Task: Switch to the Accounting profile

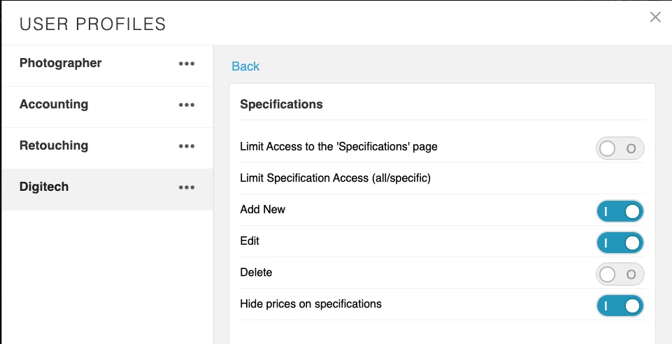Action: click(x=54, y=104)
